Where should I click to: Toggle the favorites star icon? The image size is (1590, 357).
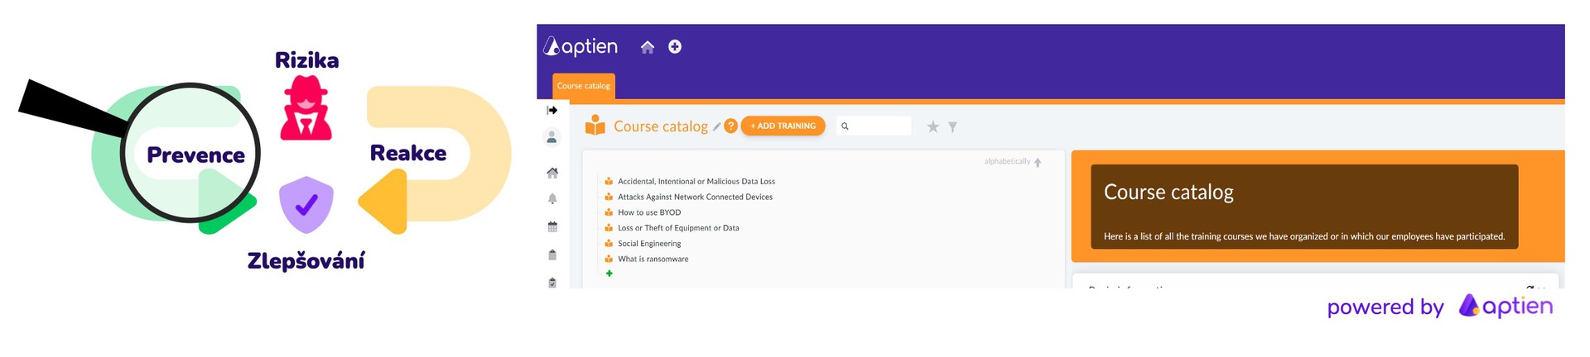[932, 126]
